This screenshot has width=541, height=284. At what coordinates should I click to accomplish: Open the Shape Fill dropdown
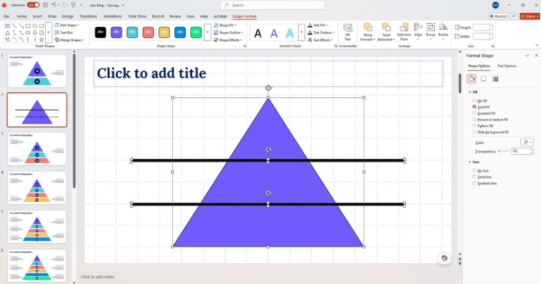225,25
